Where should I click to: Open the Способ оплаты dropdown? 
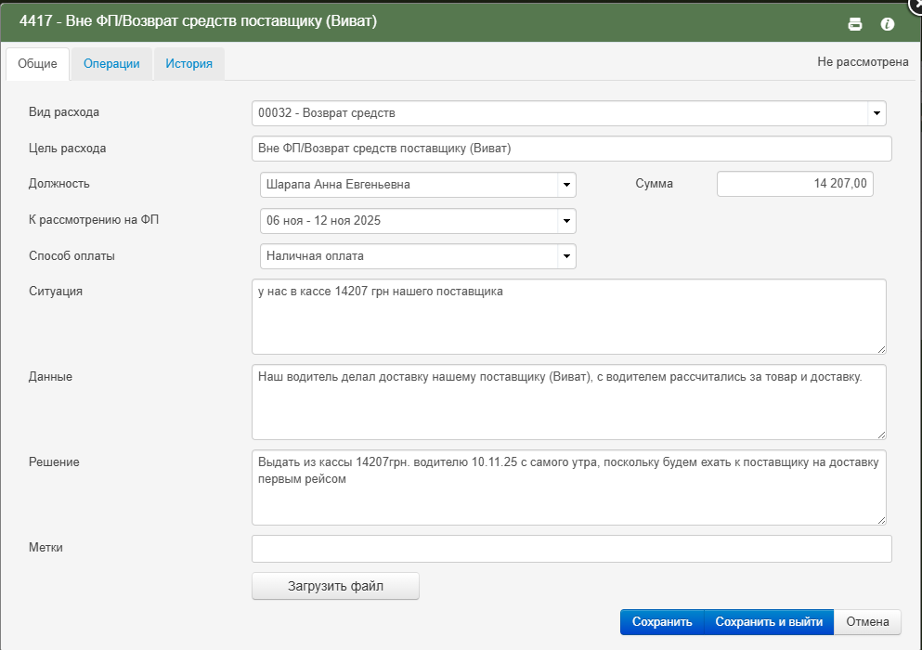(565, 256)
